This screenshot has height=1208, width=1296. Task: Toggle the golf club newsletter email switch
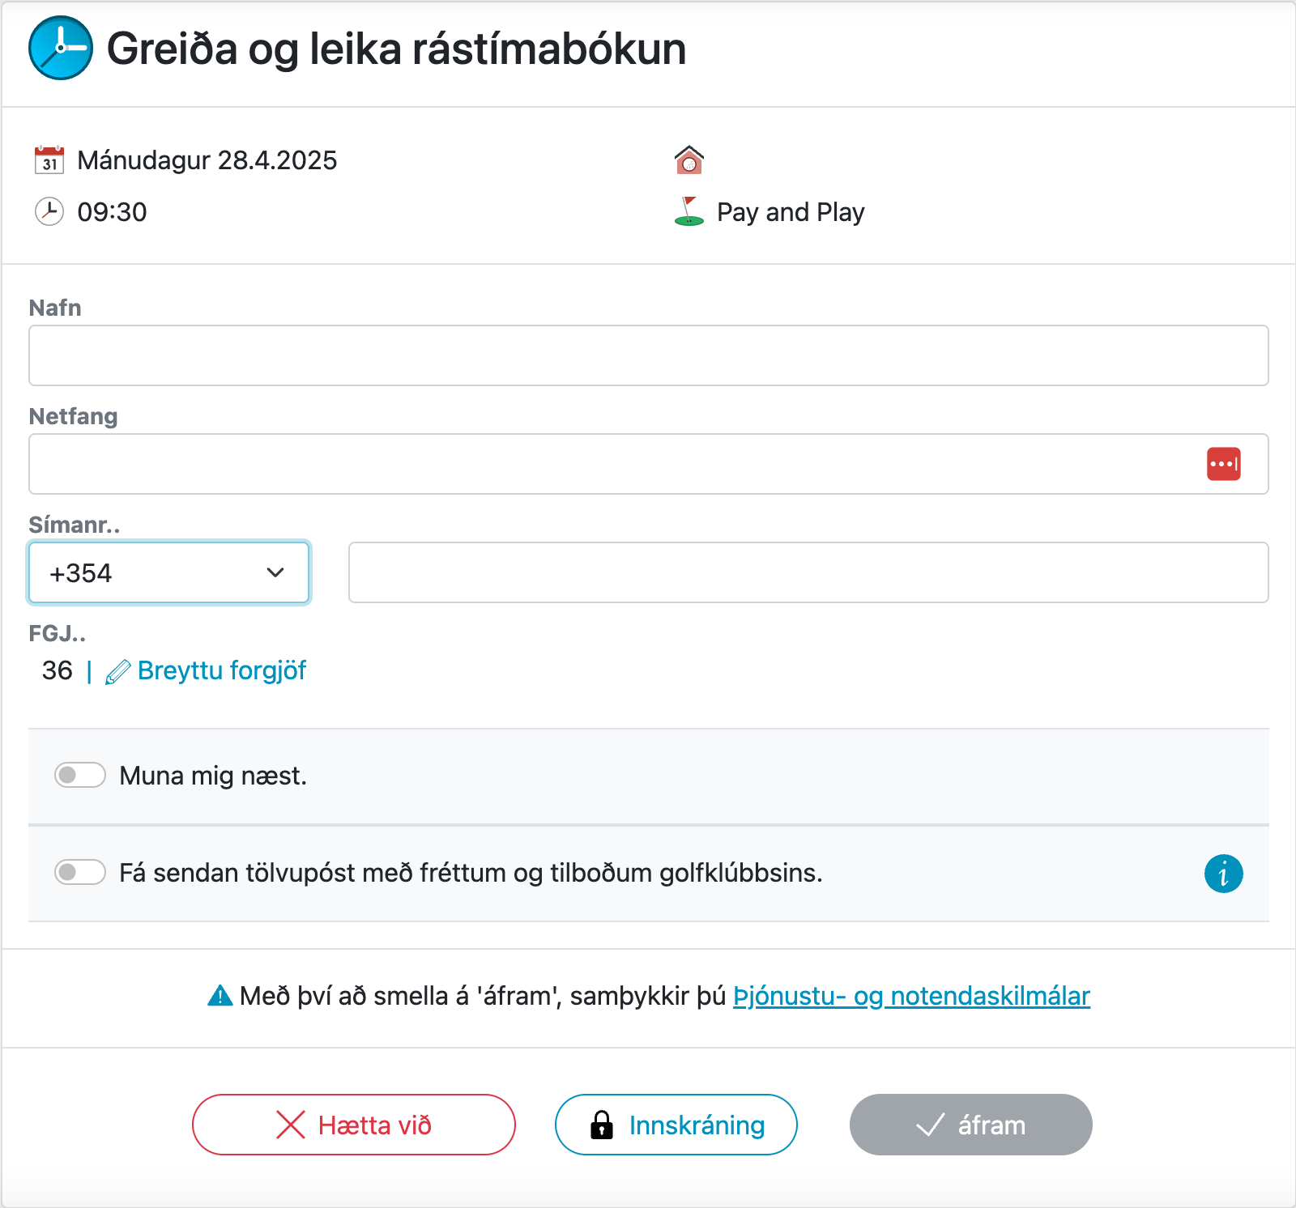(x=80, y=873)
